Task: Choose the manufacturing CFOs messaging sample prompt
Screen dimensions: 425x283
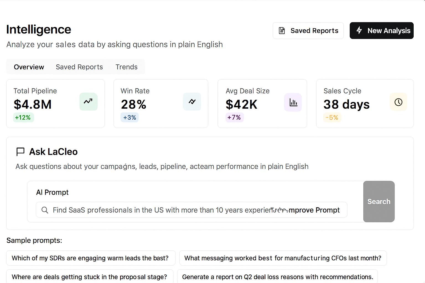Action: (x=283, y=258)
